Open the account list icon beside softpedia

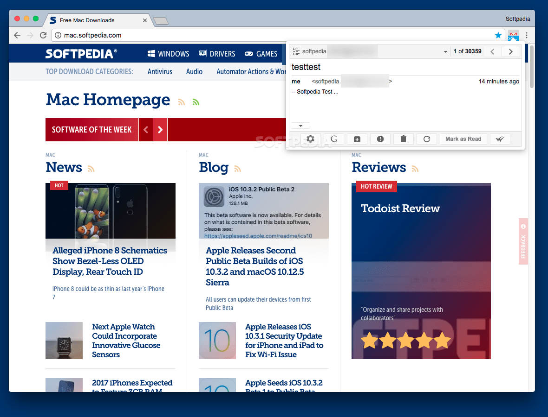coord(296,51)
